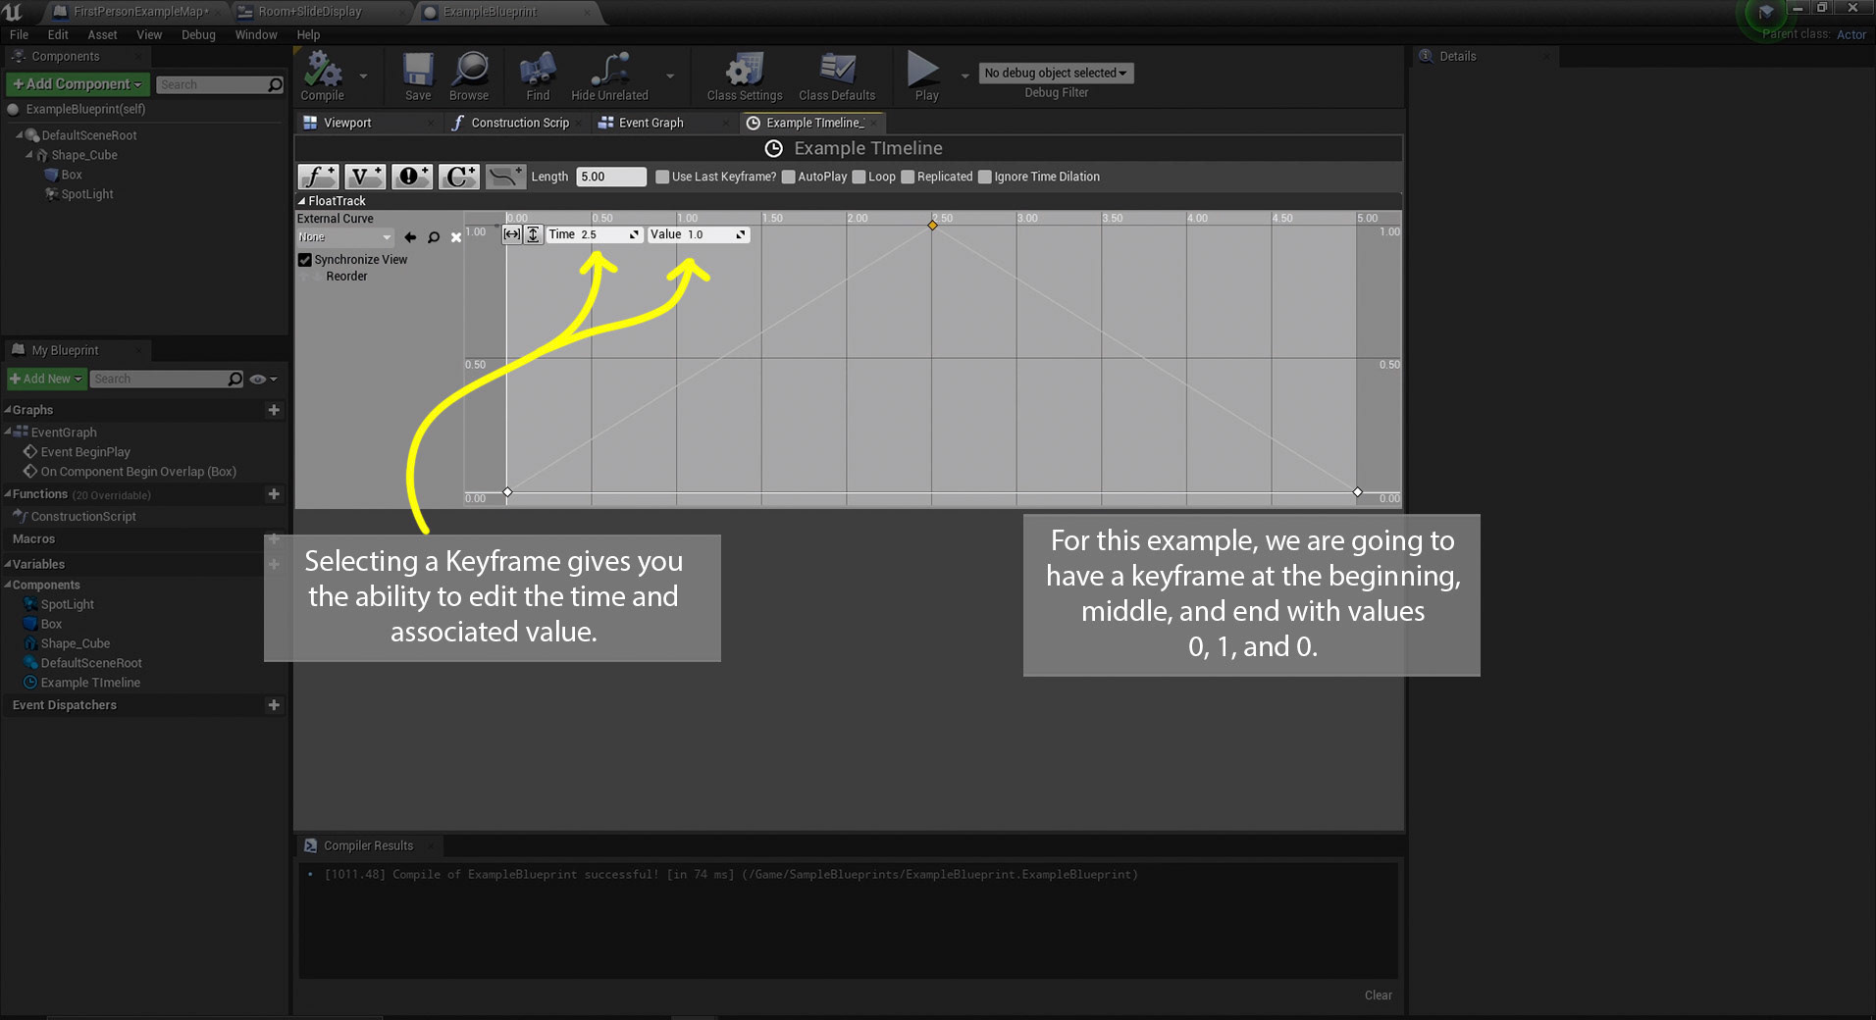Start Play in editor
Viewport: 1876px width, 1020px height.
point(925,76)
